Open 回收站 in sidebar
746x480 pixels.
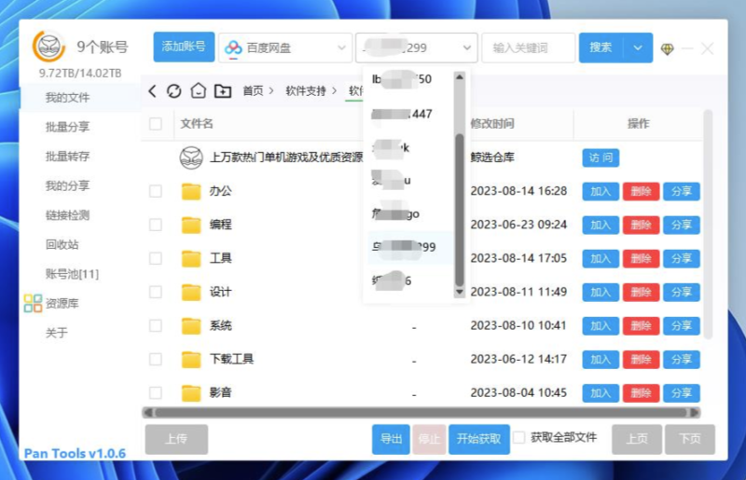pyautogui.click(x=62, y=244)
